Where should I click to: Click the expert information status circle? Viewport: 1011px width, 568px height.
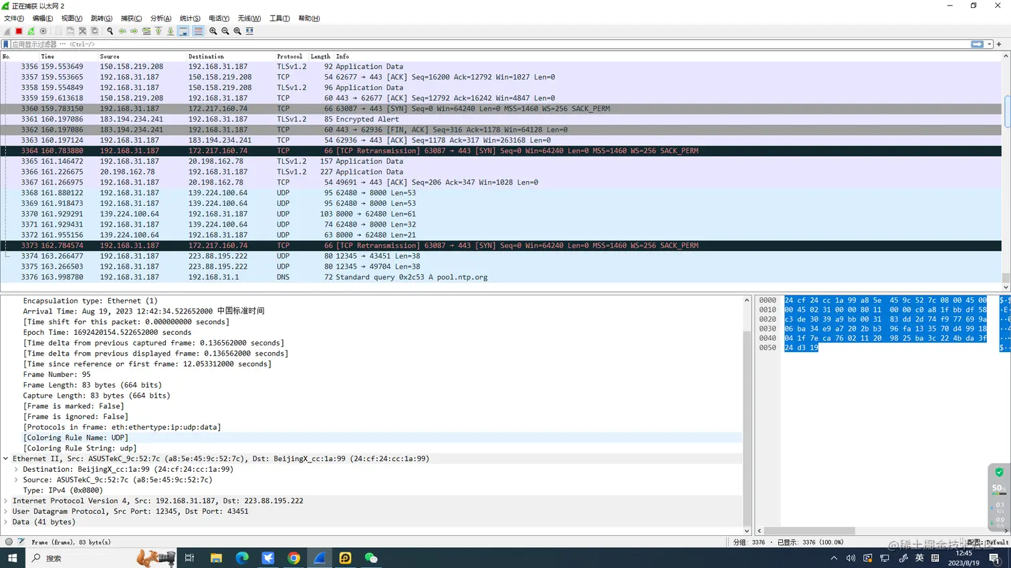(x=9, y=542)
